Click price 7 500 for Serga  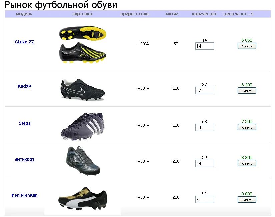[247, 122]
